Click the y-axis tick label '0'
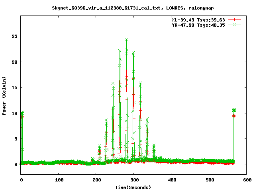The width and height of the screenshot is (255, 191). pyautogui.click(x=16, y=164)
